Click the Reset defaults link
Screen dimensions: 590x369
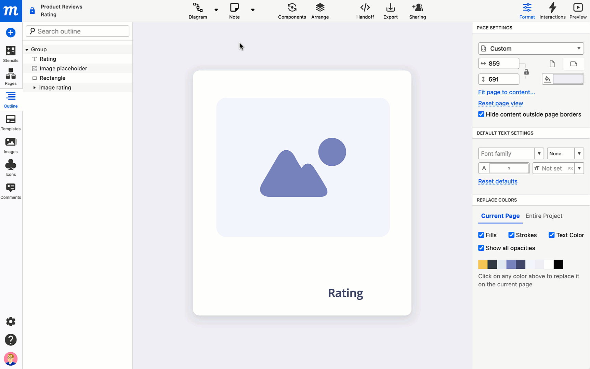pyautogui.click(x=497, y=181)
